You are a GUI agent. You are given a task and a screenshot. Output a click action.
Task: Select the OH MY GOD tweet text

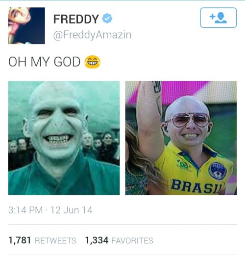click(44, 62)
